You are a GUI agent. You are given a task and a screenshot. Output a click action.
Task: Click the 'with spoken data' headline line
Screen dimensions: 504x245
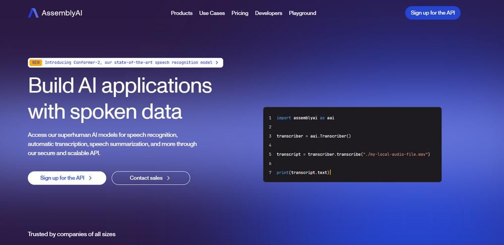105,111
